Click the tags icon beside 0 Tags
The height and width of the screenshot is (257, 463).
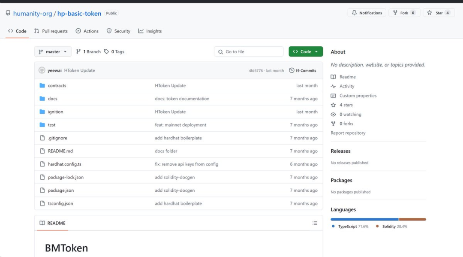(106, 51)
